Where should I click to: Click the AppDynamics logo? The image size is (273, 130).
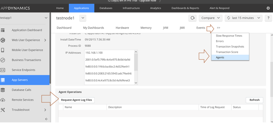point(15,8)
